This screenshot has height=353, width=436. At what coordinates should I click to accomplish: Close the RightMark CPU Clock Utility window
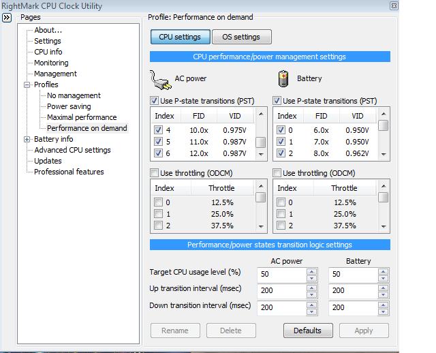tap(394, 6)
